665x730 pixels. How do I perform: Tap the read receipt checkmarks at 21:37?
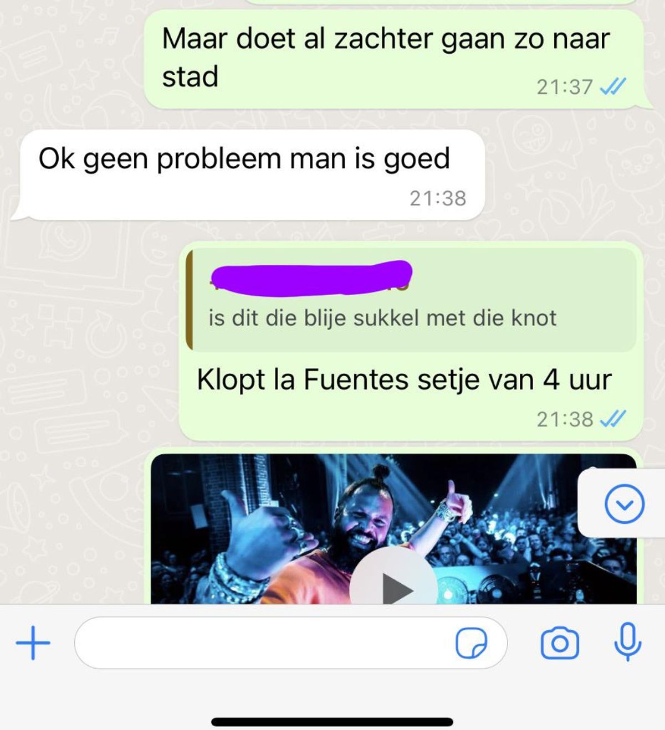tap(613, 86)
